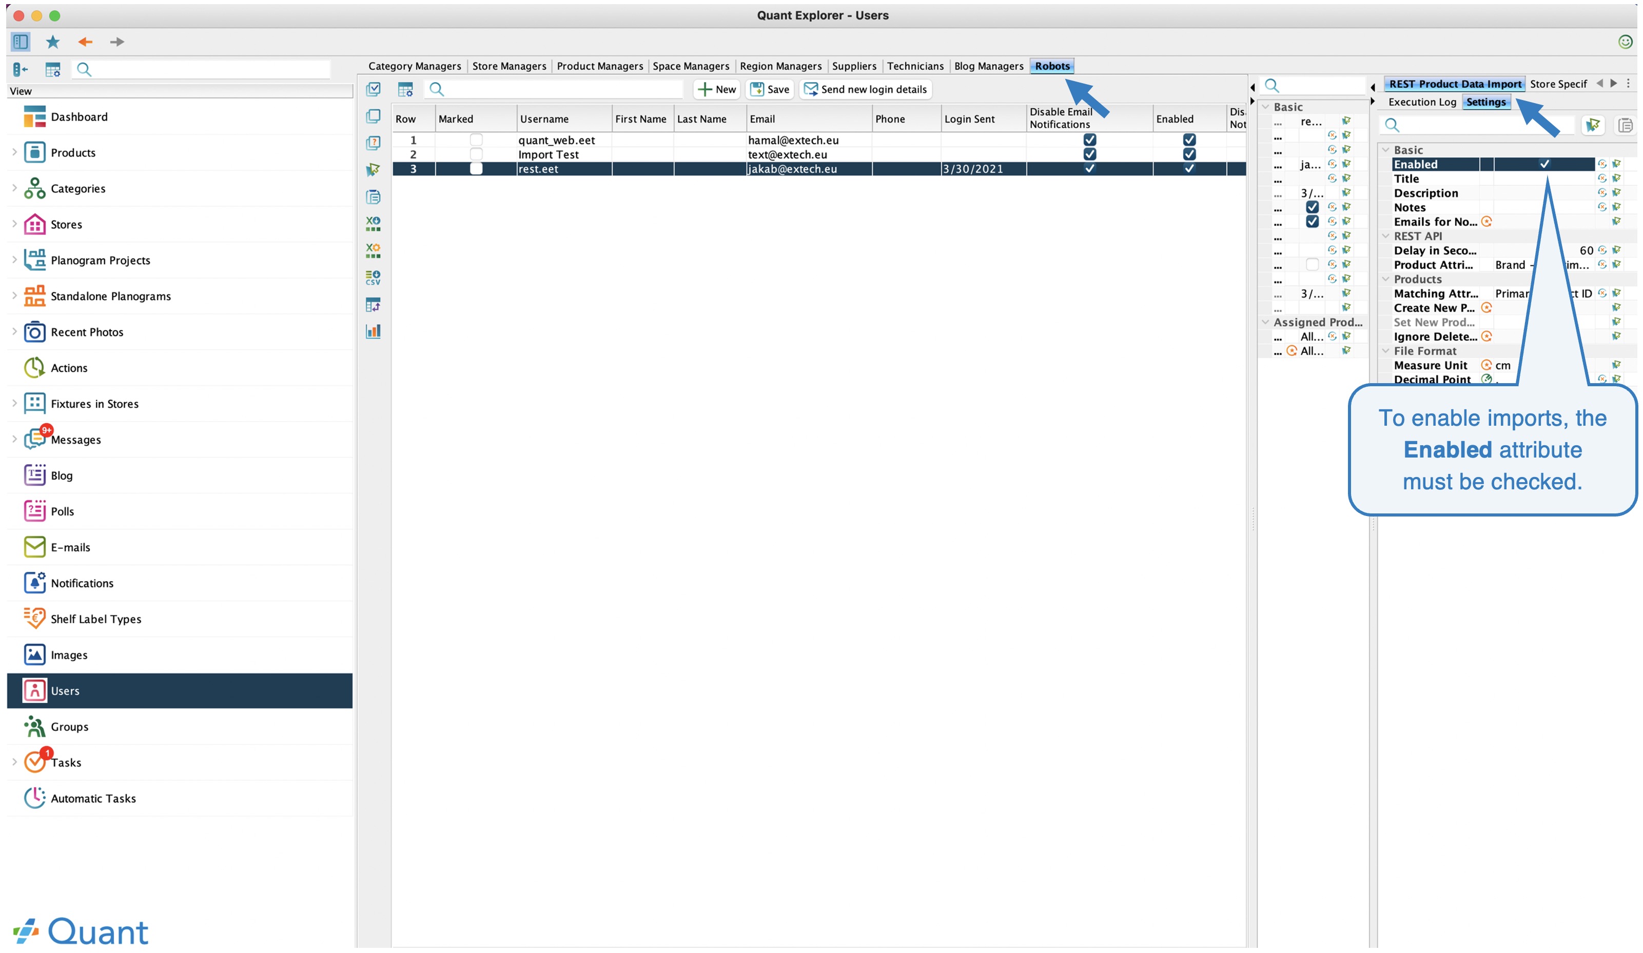The width and height of the screenshot is (1643, 953).
Task: Click the users table search field
Action: point(554,89)
